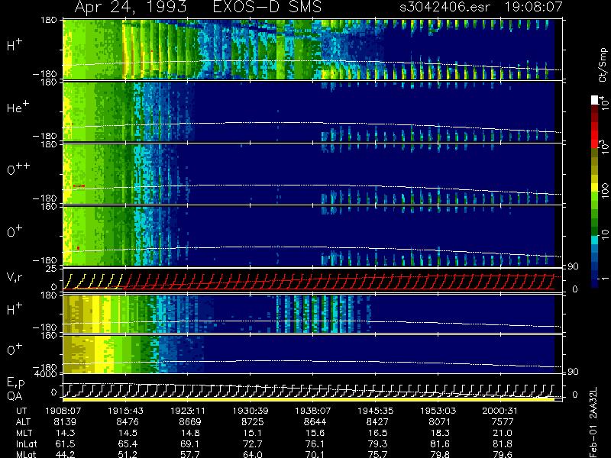Select the file name s3042406.esr
Image resolution: width=611 pixels, height=458 pixels.
(445, 8)
